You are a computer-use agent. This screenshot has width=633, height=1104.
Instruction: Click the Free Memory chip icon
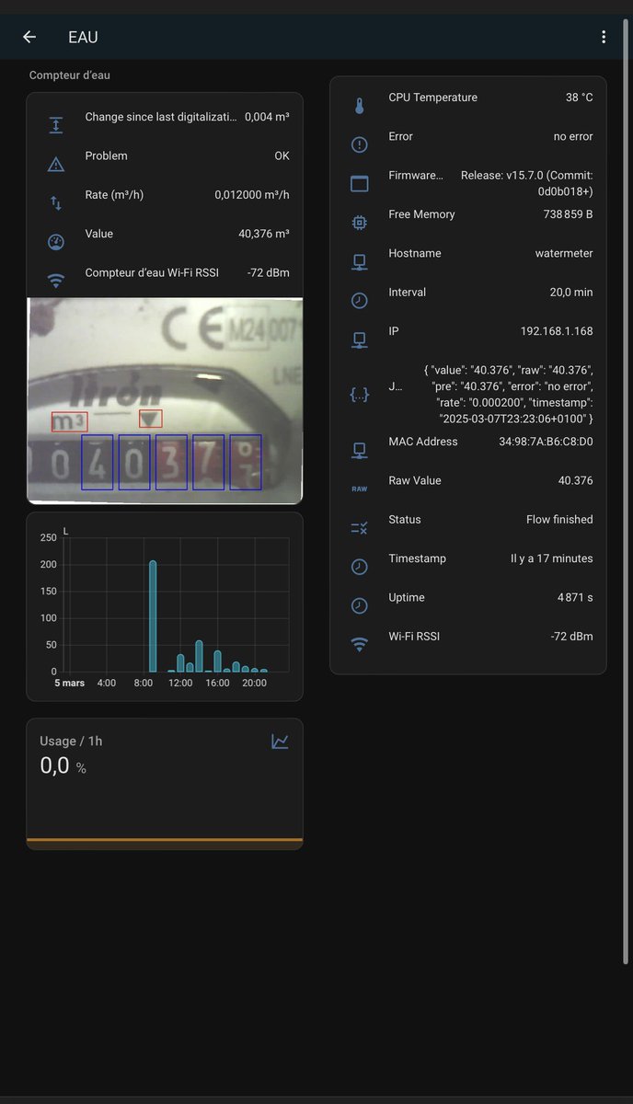360,223
